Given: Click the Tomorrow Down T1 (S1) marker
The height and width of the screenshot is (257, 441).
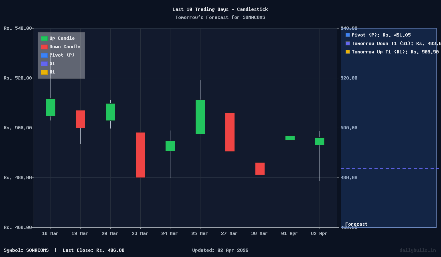Looking at the screenshot, I should (347, 43).
